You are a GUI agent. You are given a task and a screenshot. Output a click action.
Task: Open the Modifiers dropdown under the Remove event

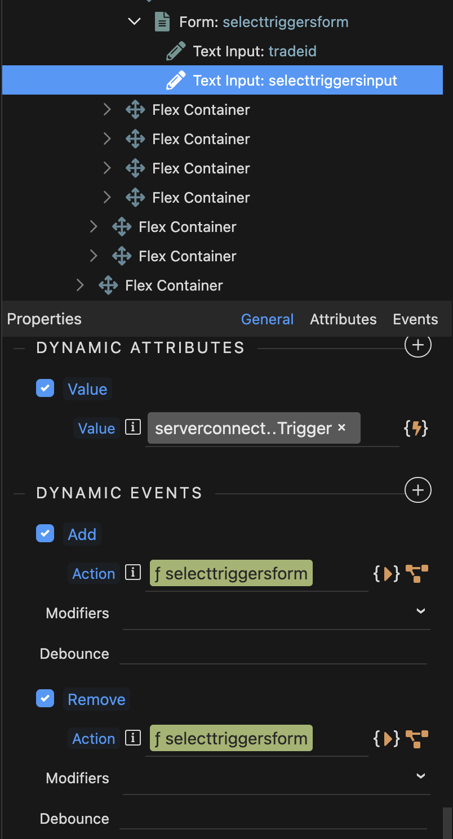point(420,776)
